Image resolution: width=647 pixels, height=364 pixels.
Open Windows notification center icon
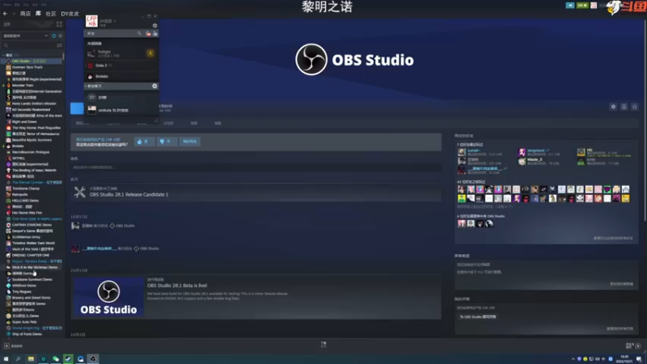tap(639, 359)
